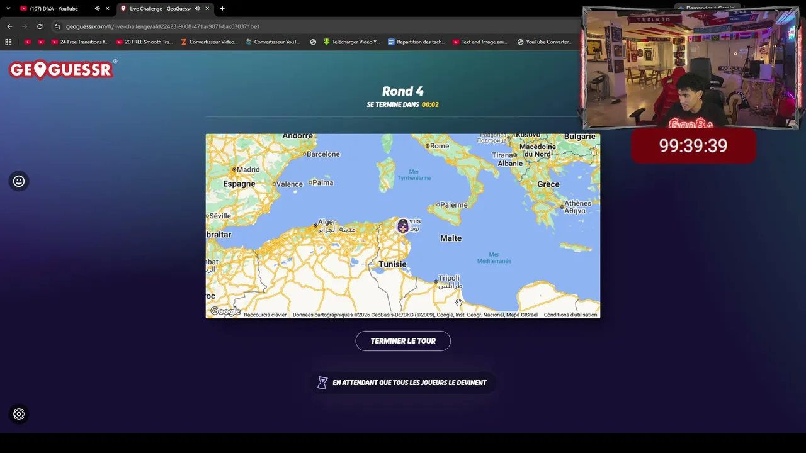The height and width of the screenshot is (453, 806).
Task: Open the Text and Image ani... bookmark
Action: pos(480,42)
